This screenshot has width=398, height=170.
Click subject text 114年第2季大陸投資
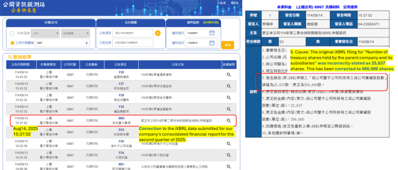coord(154,155)
